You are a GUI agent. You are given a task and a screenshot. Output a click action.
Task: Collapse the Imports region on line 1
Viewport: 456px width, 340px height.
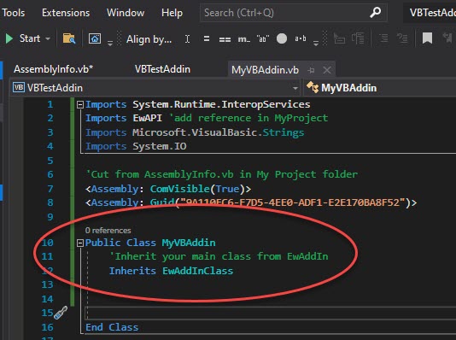pos(80,105)
